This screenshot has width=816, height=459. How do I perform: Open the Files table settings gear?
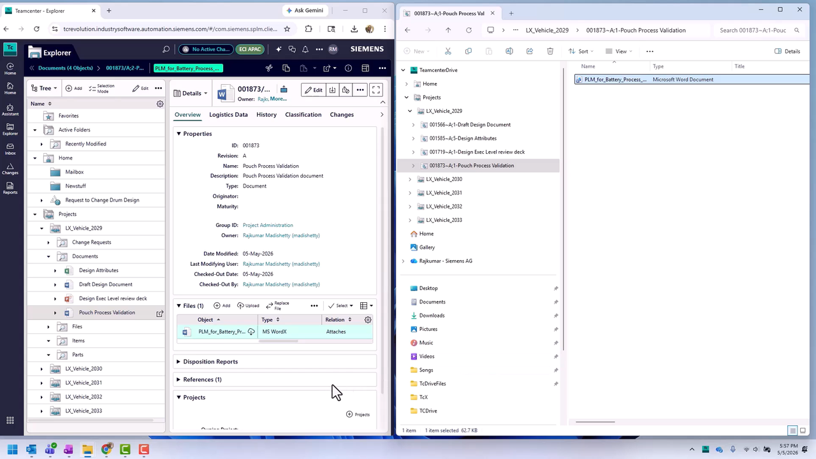[x=368, y=319]
